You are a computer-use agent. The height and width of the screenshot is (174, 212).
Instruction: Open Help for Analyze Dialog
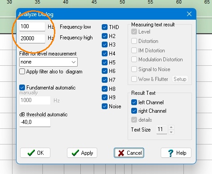point(176,153)
